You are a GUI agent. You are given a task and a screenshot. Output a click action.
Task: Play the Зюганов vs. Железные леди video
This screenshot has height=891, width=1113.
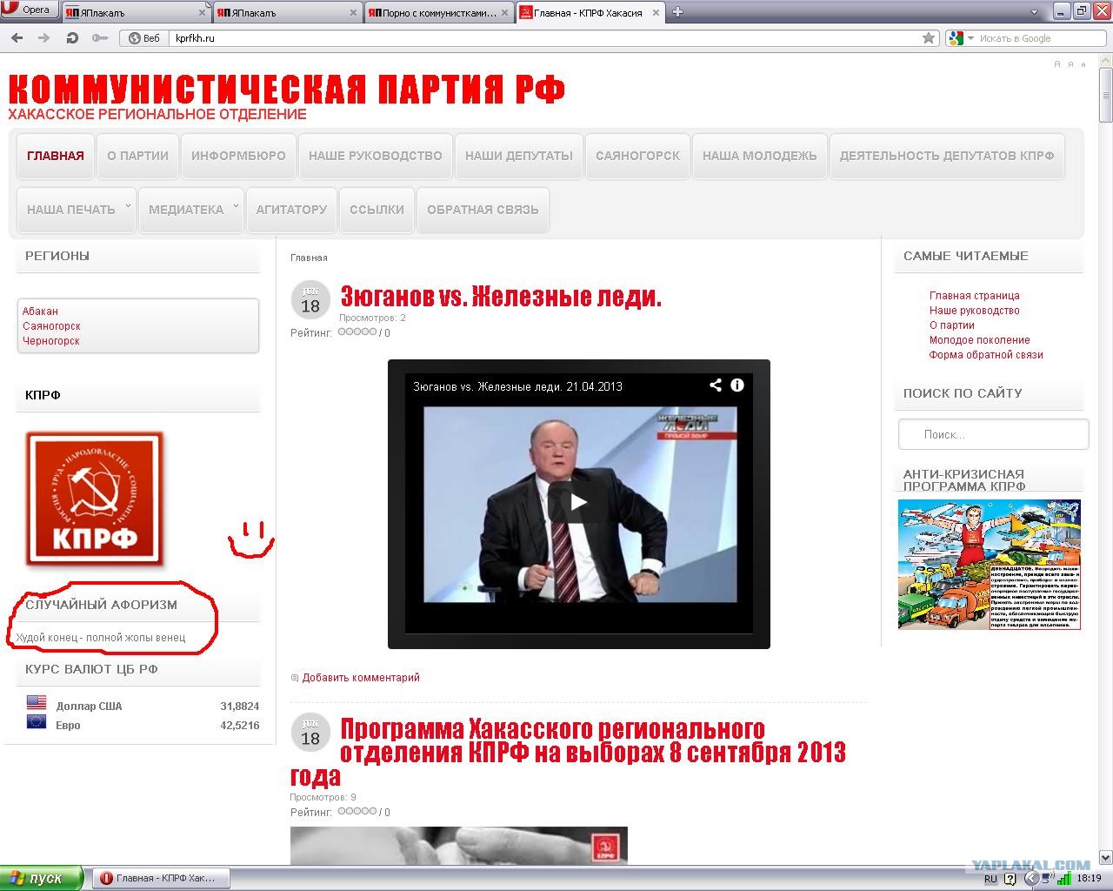click(x=578, y=503)
